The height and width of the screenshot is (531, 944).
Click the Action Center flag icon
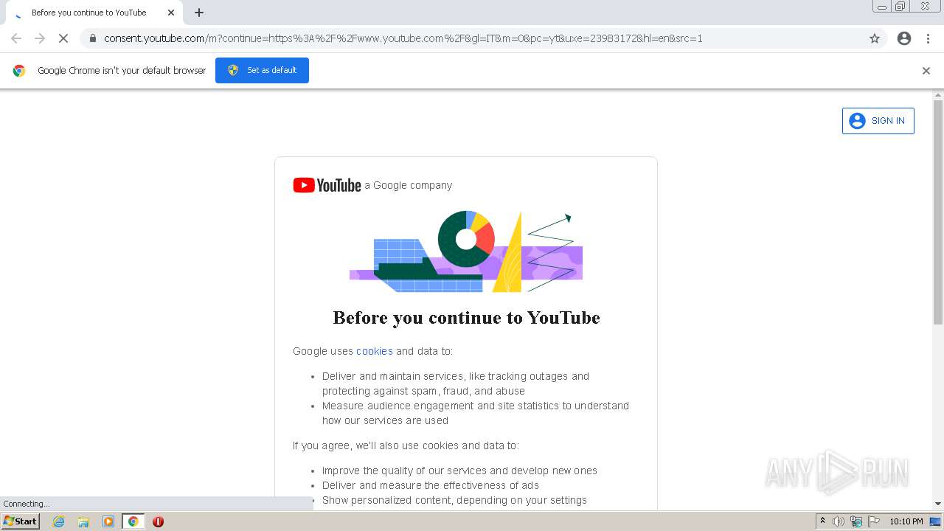tap(874, 521)
